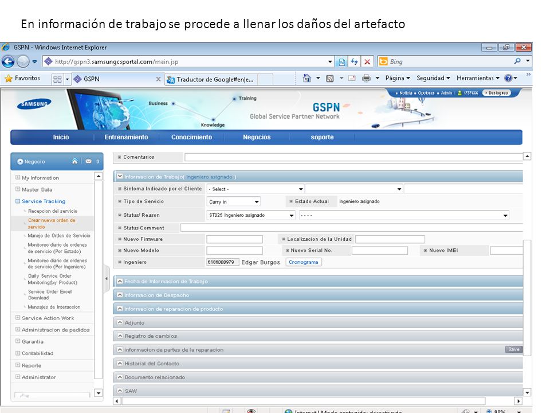Viewport: 550px width, 413px height.
Task: Click the RSS feeds icon
Action: tap(330, 79)
